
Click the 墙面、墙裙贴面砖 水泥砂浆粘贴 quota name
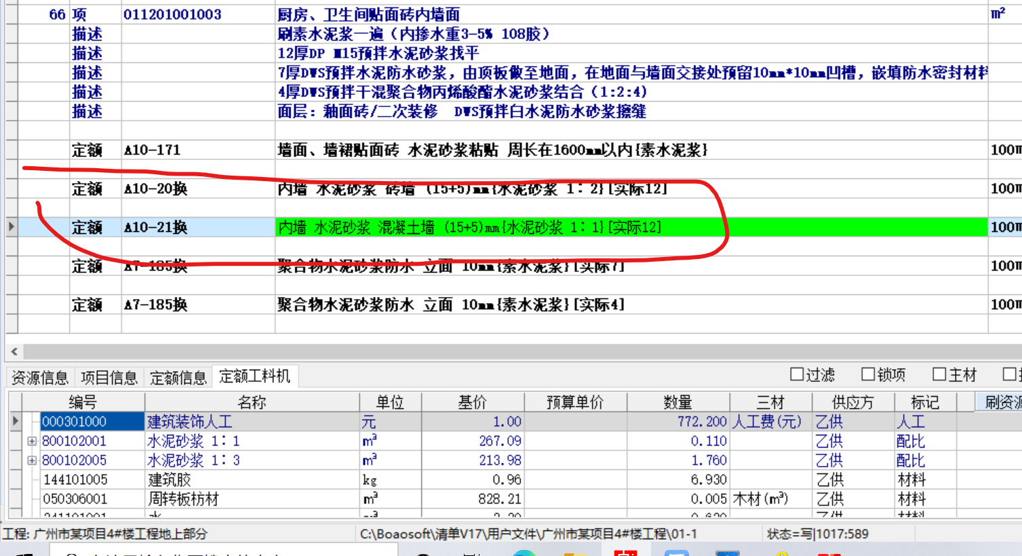pyautogui.click(x=492, y=150)
